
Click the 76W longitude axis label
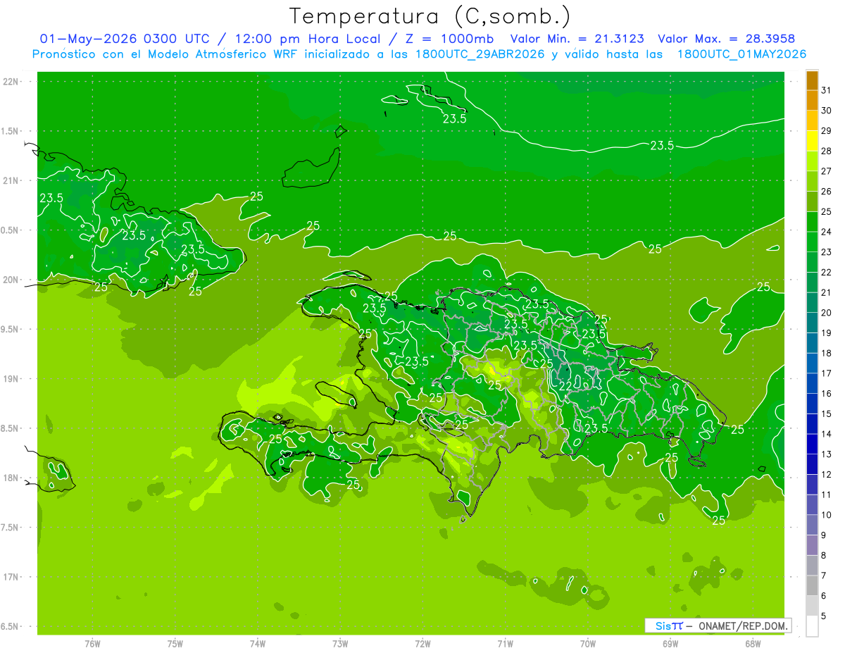pyautogui.click(x=92, y=643)
